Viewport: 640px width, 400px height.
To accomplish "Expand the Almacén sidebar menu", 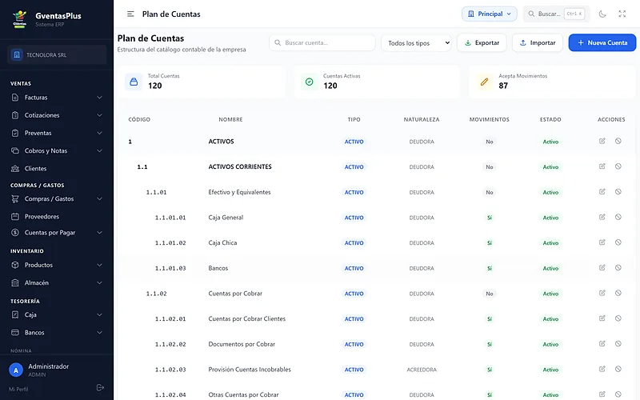I will point(57,282).
